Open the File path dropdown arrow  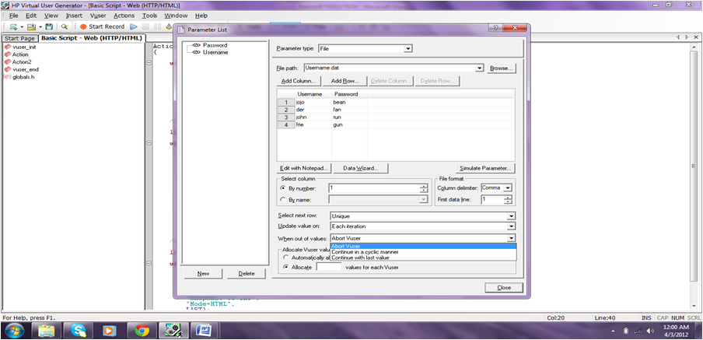point(480,68)
